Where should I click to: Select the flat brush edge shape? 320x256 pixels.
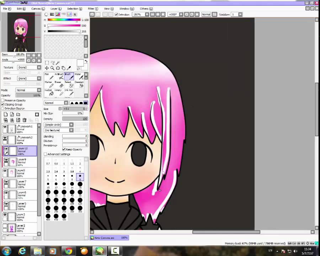[x=85, y=103]
